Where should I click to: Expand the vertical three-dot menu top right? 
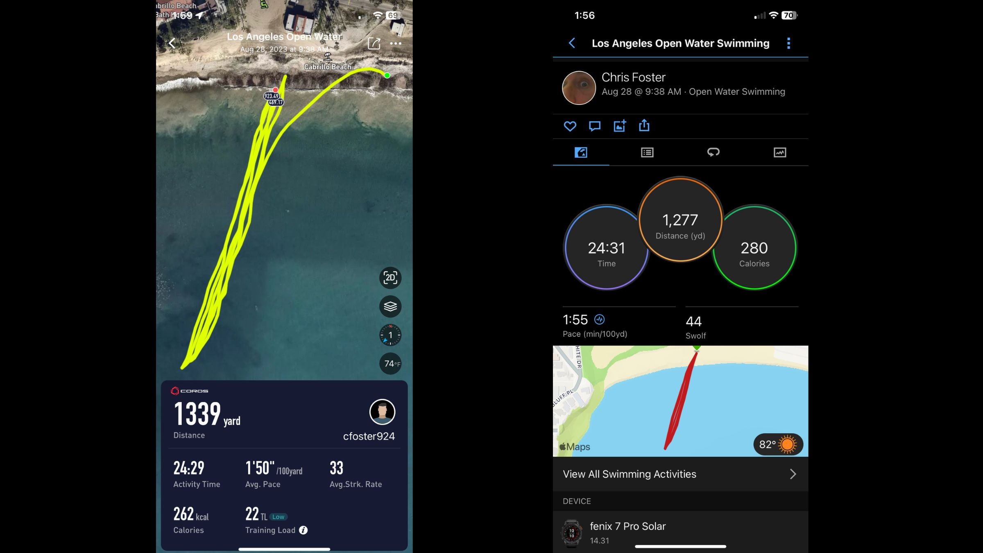click(788, 43)
